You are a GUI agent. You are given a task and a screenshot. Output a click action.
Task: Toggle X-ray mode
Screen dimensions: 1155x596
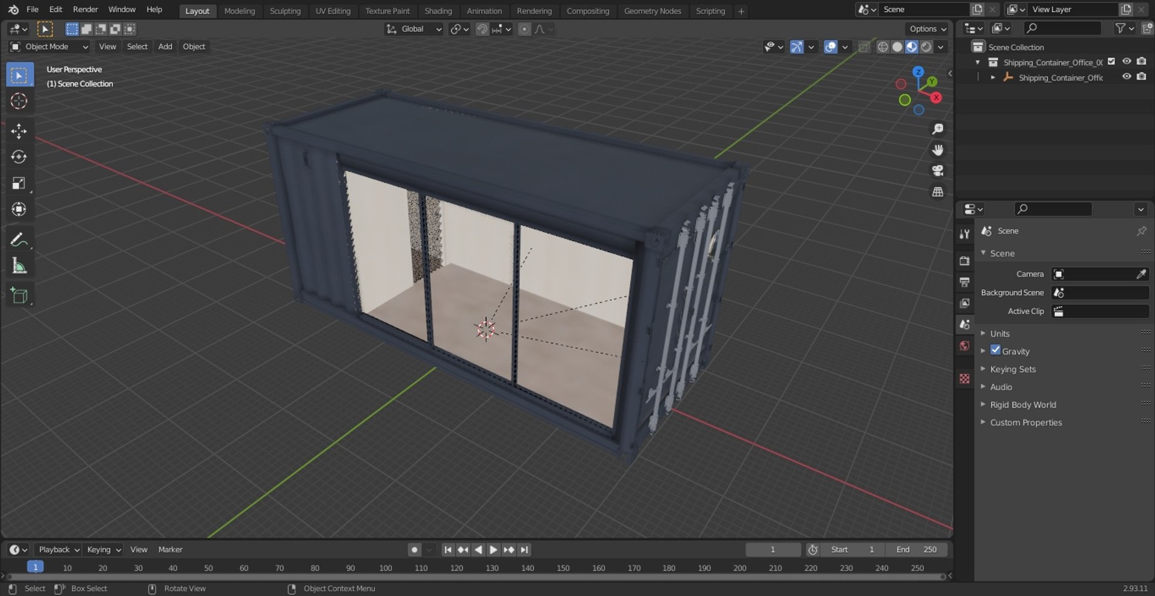tap(864, 47)
